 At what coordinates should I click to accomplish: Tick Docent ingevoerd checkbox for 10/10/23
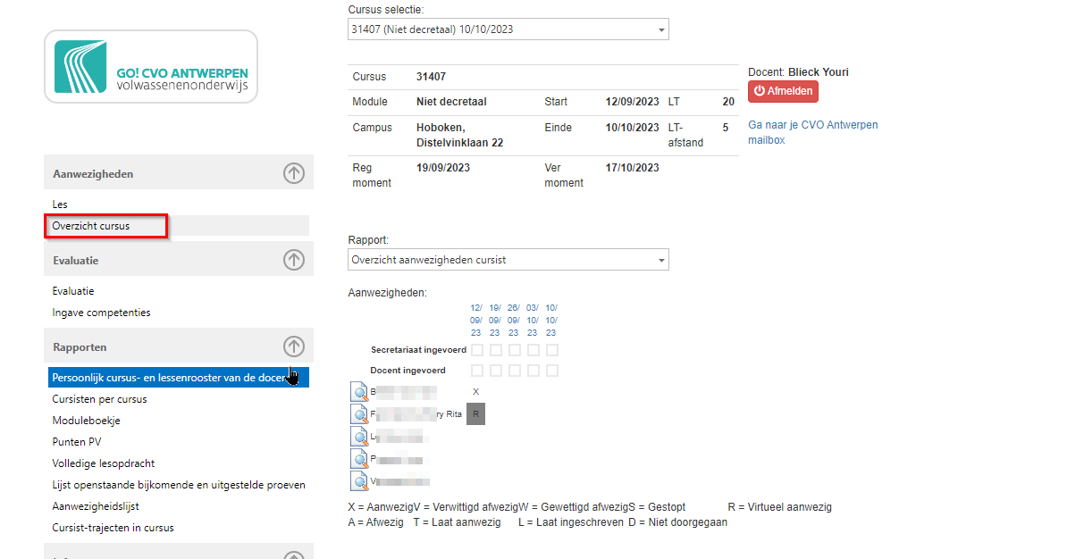click(552, 371)
